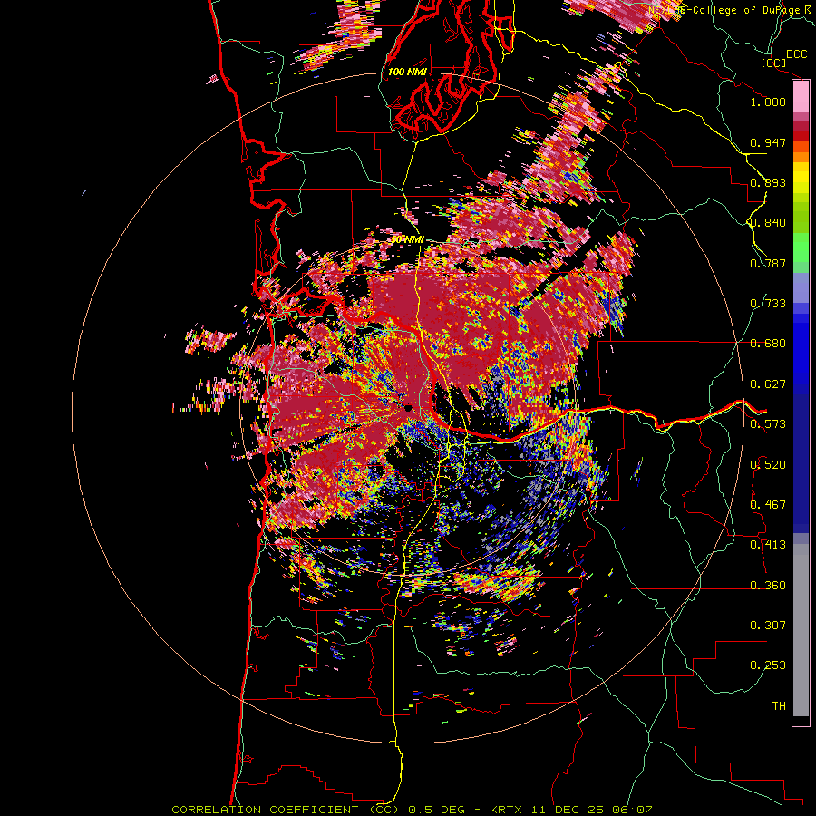Click the 0.627 legend value
Image resolution: width=816 pixels, height=816 pixels.
pyautogui.click(x=768, y=384)
